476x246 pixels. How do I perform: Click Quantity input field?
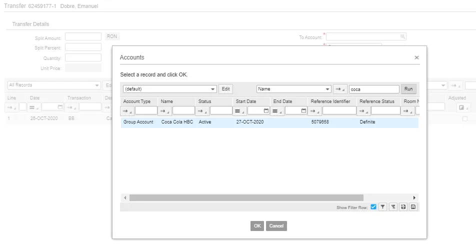(x=83, y=57)
